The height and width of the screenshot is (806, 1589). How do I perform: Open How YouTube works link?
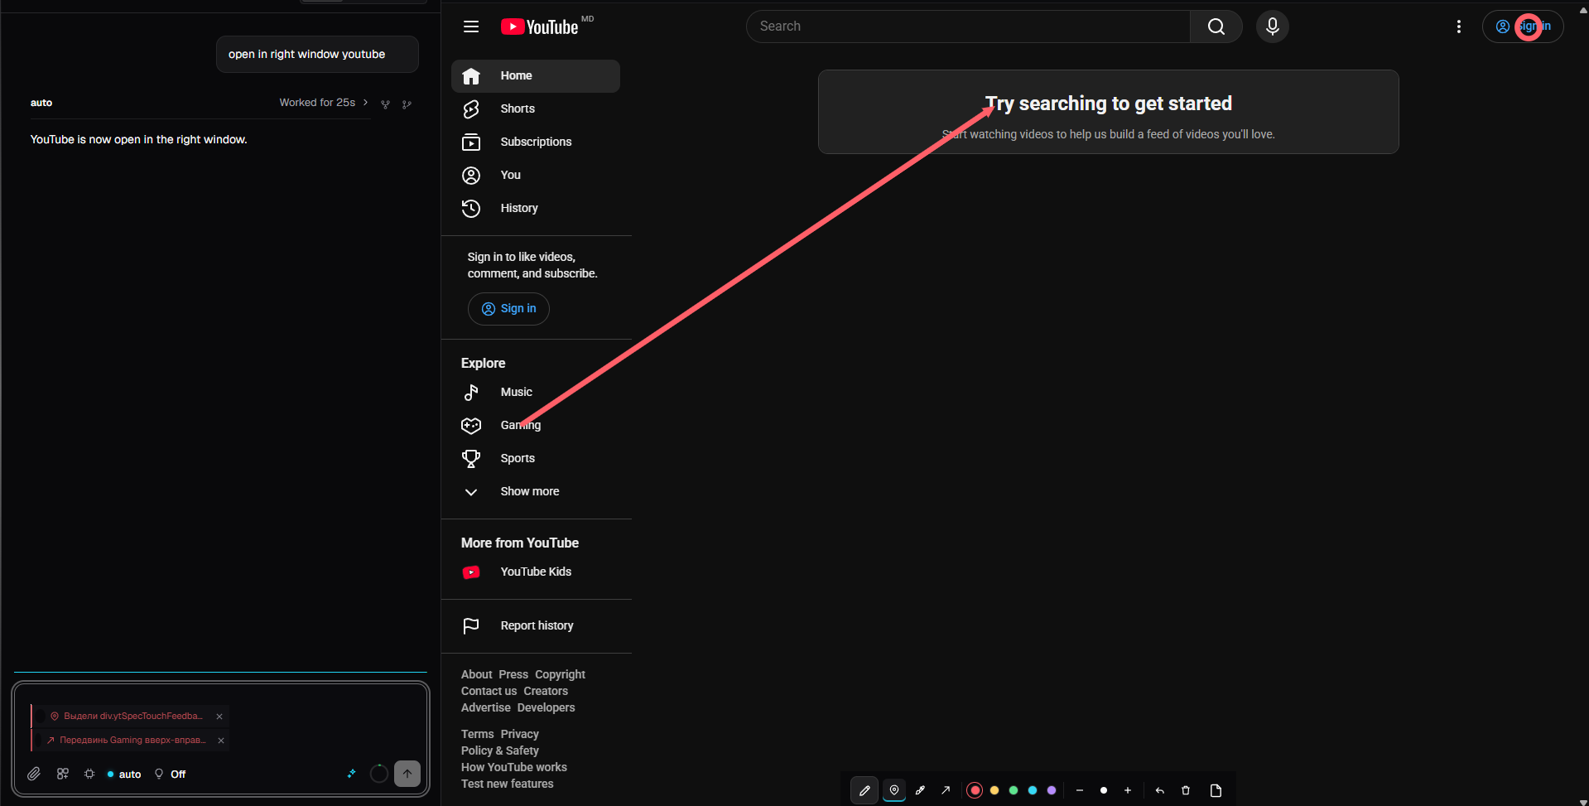[x=514, y=767]
